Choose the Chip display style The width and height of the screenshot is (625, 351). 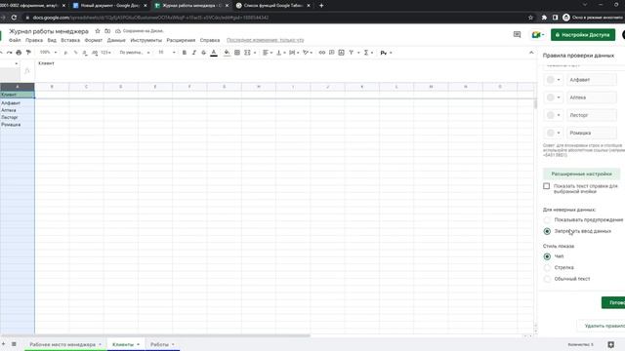pos(547,256)
